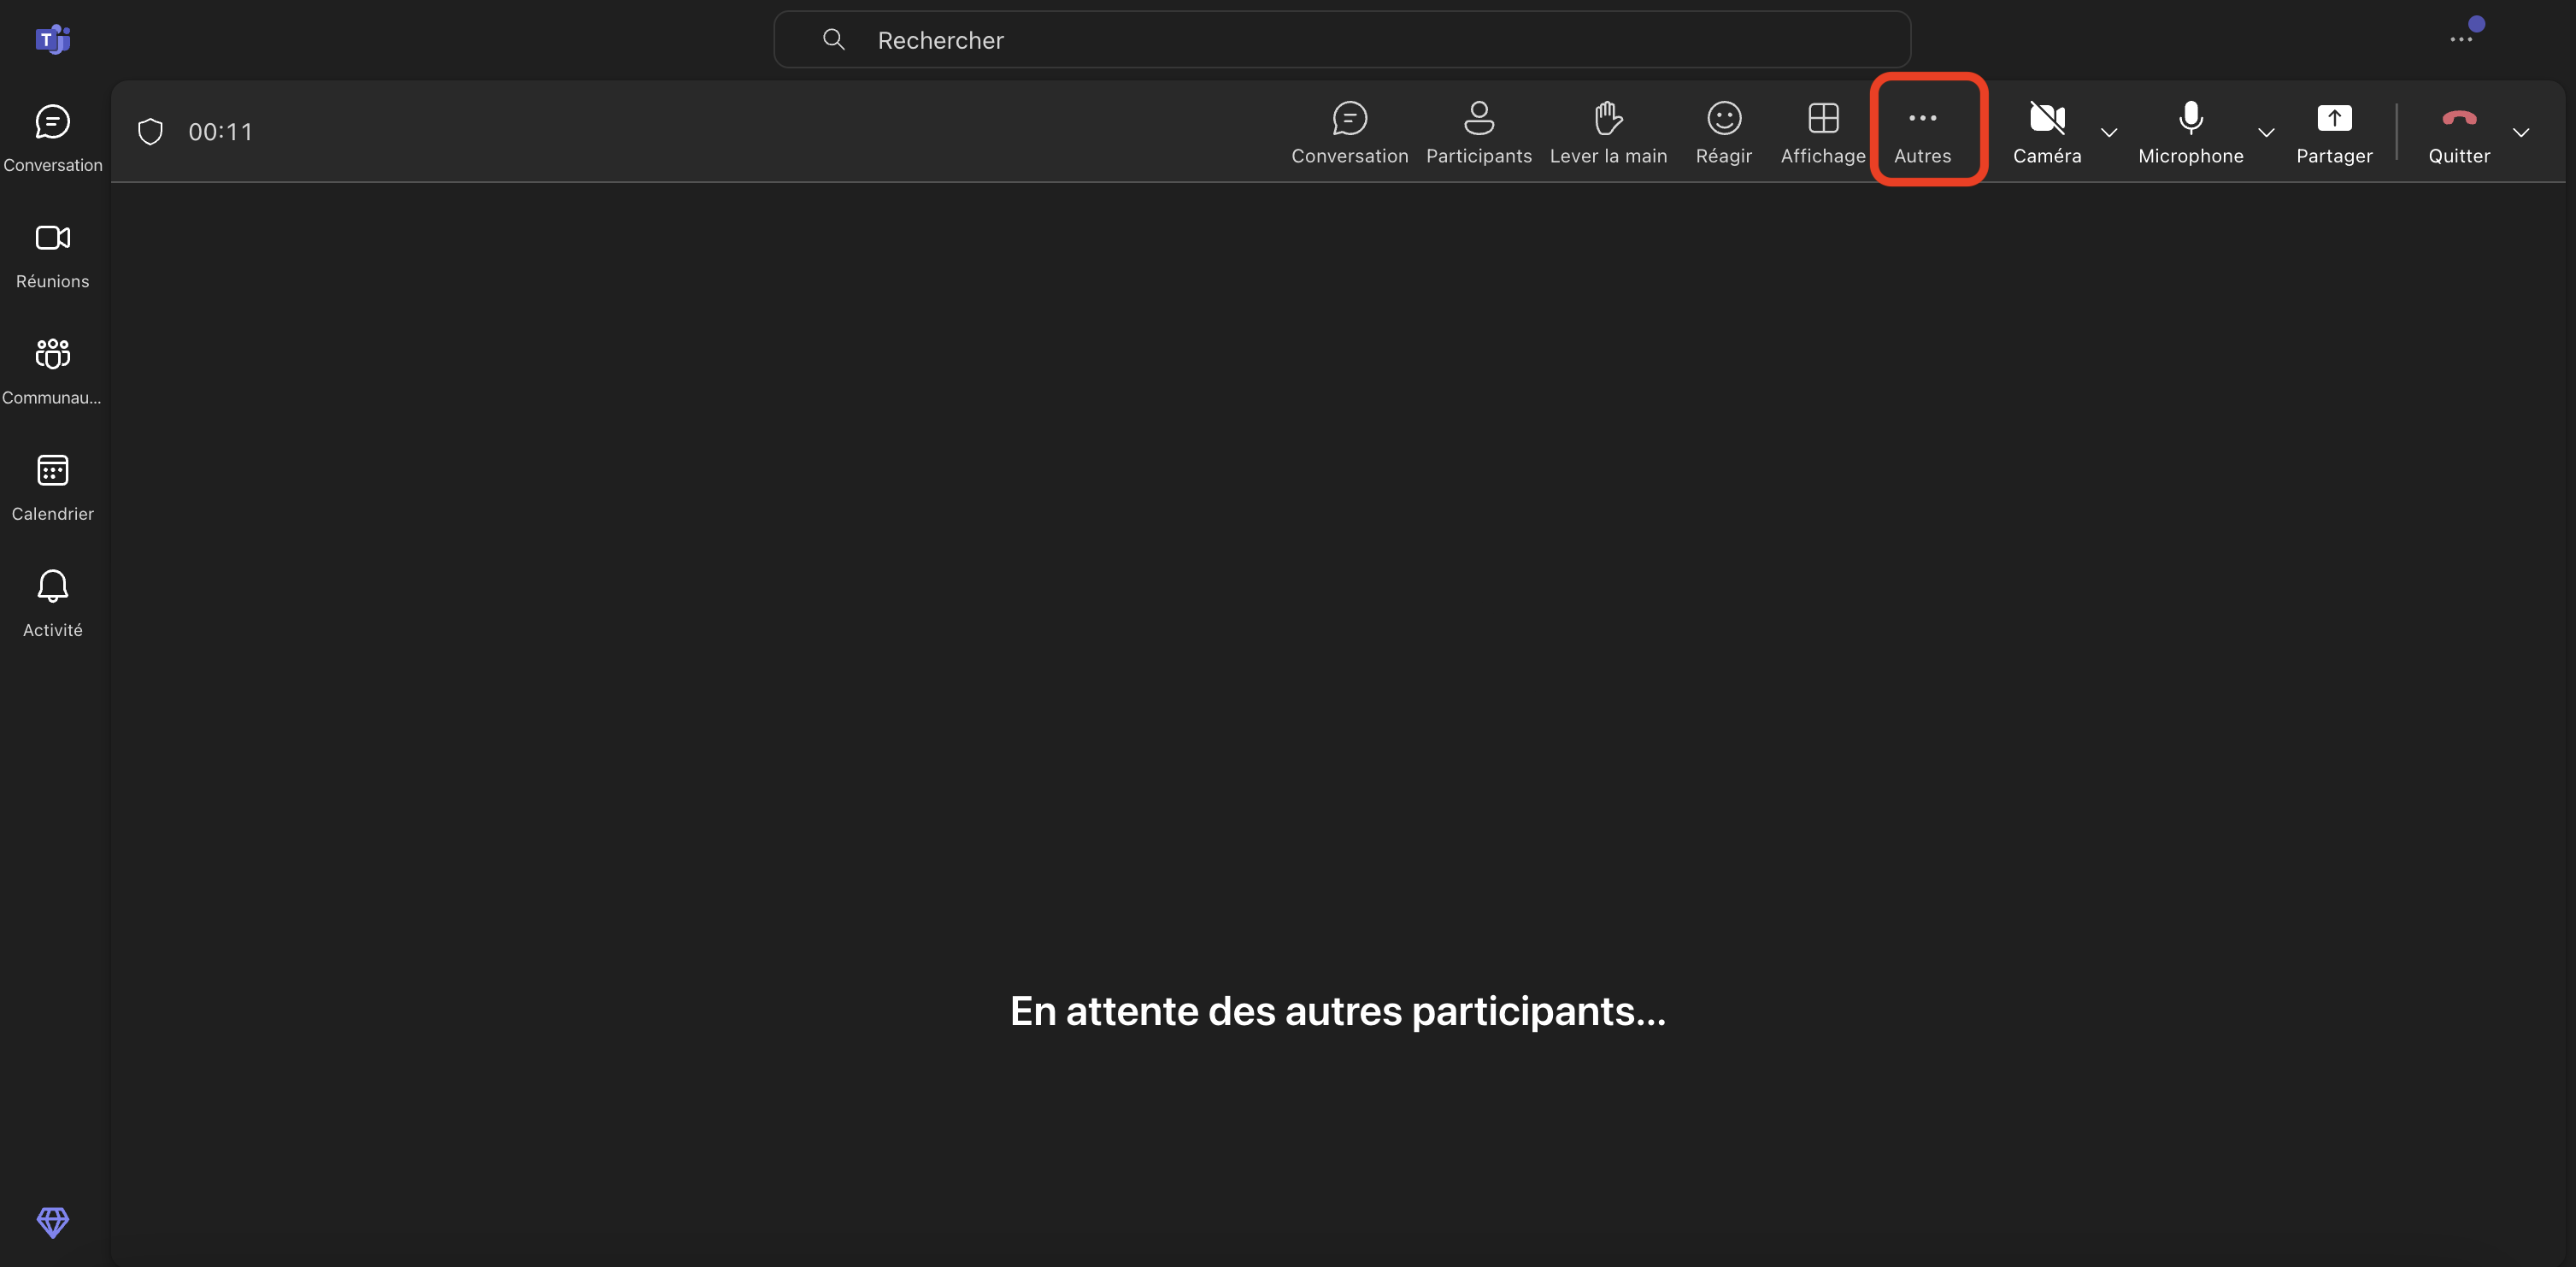Click the Quitter hang-up button

[2458, 132]
